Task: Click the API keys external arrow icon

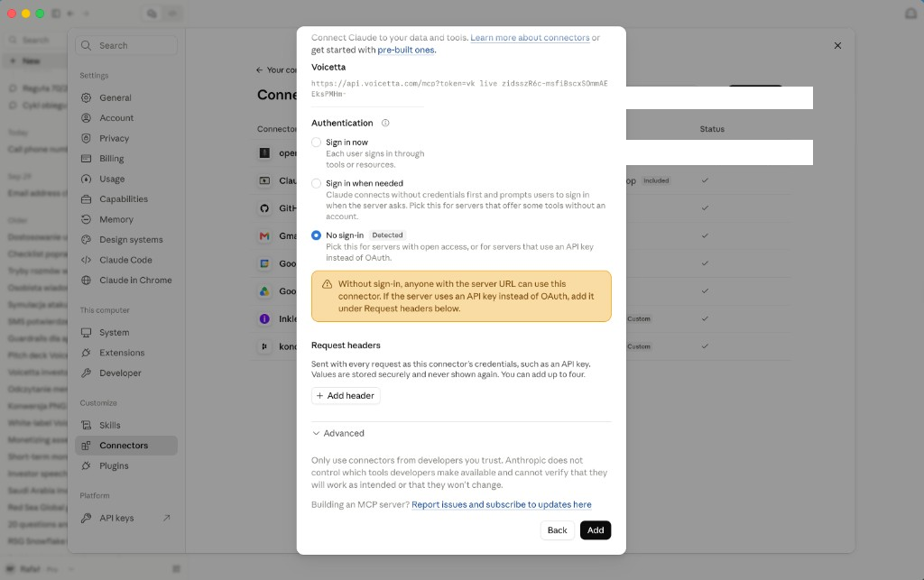Action: (167, 518)
